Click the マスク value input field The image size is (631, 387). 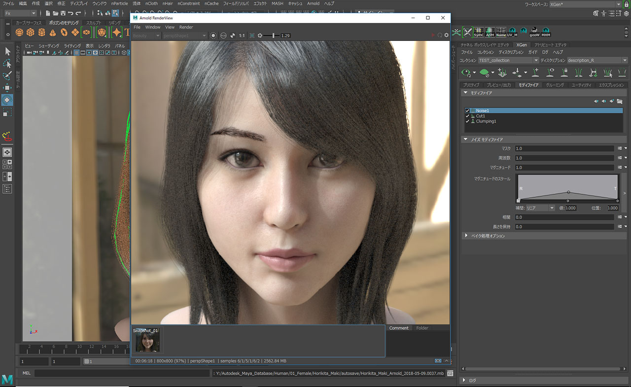[564, 148]
